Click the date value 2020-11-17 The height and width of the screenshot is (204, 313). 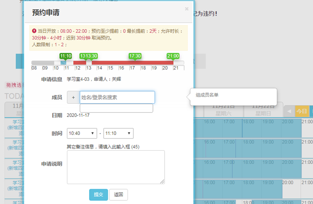[78, 116]
